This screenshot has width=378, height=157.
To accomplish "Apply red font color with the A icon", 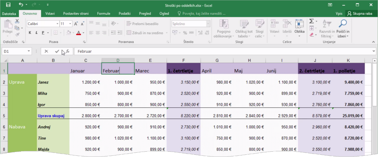I will 79,33.
